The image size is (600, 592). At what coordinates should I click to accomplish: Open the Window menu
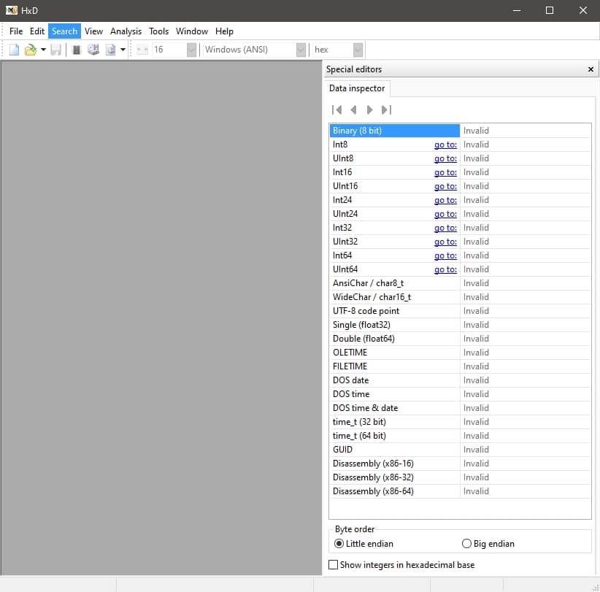click(192, 31)
